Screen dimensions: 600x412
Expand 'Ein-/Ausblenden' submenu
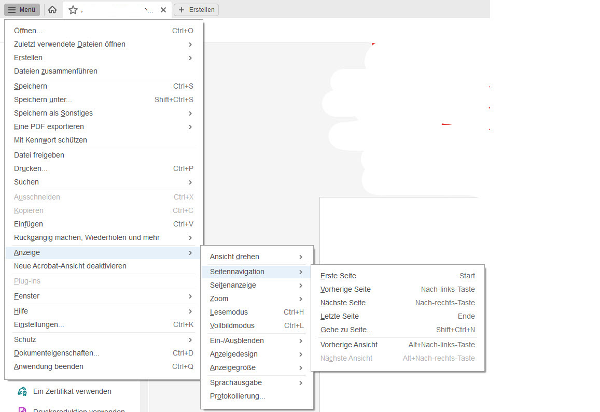pyautogui.click(x=256, y=340)
